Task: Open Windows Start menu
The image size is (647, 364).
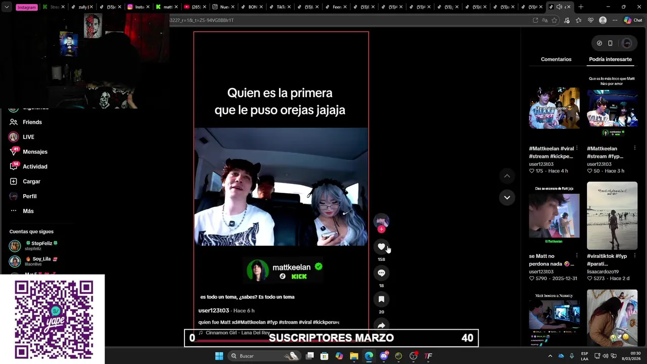Action: [x=219, y=356]
